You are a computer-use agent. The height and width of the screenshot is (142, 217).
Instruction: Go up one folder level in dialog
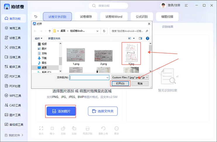point(50,31)
